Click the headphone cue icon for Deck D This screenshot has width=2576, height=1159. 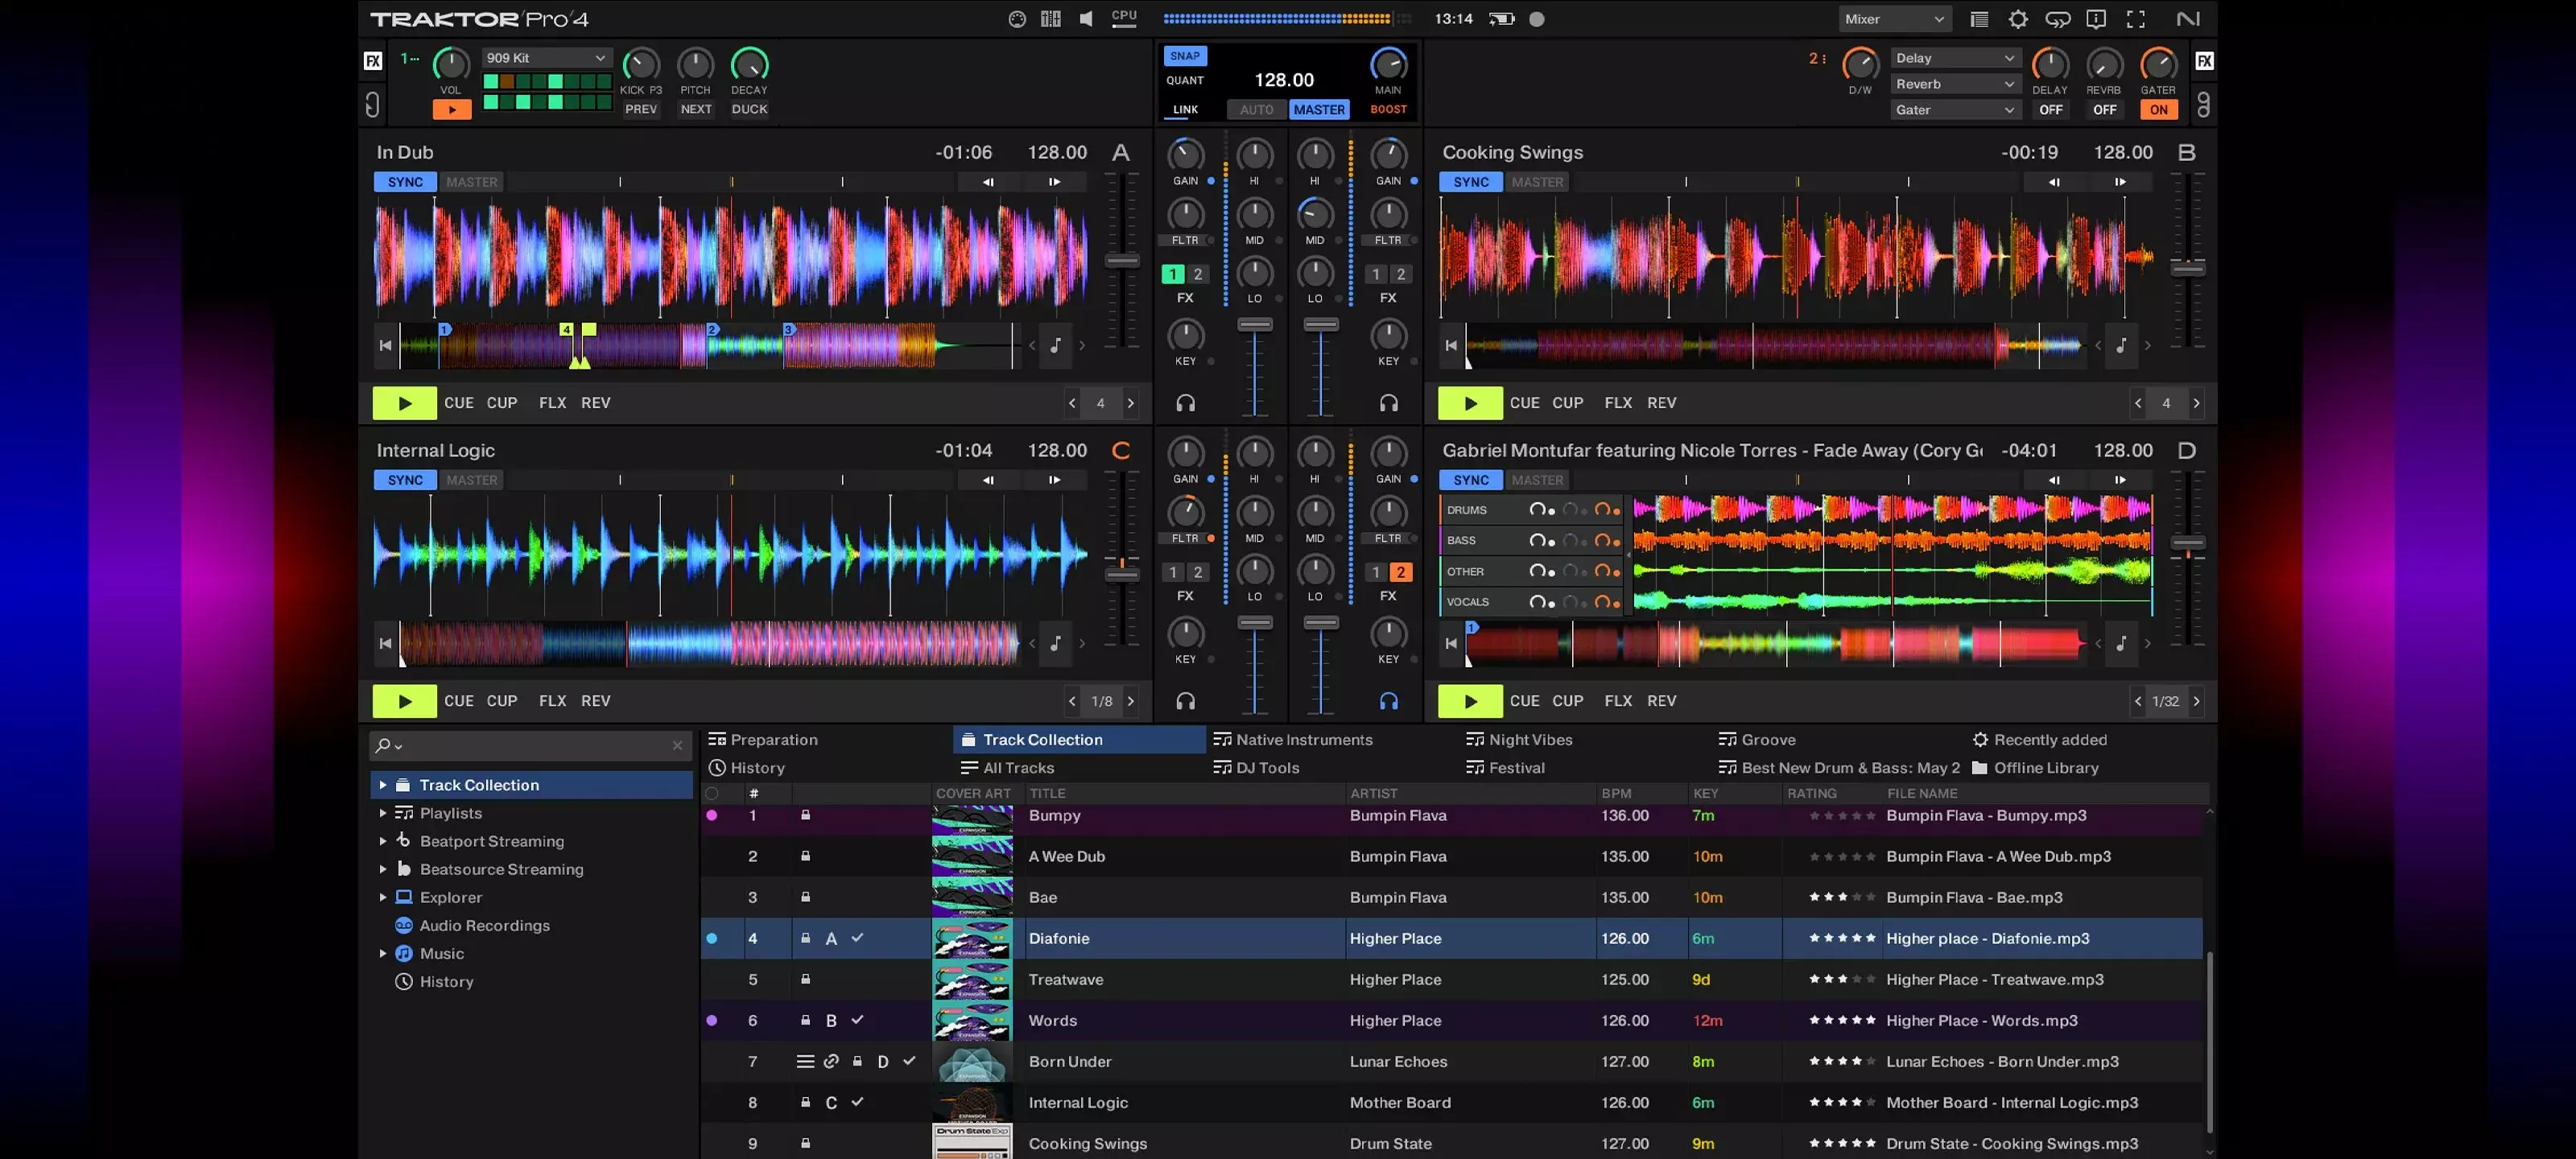pyautogui.click(x=1388, y=701)
